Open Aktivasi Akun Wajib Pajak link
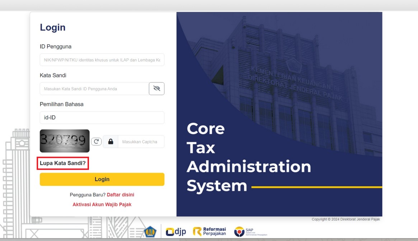Screen dimensions: 418x241 tap(102, 204)
